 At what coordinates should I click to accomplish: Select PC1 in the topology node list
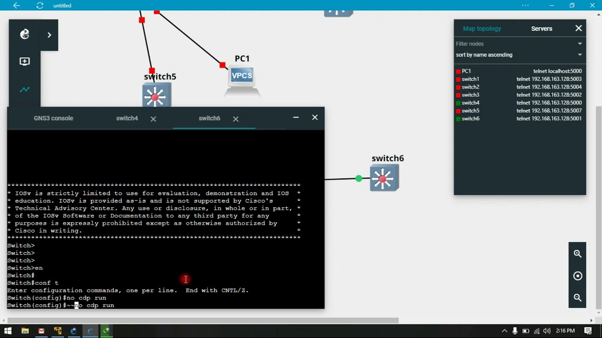click(x=466, y=71)
